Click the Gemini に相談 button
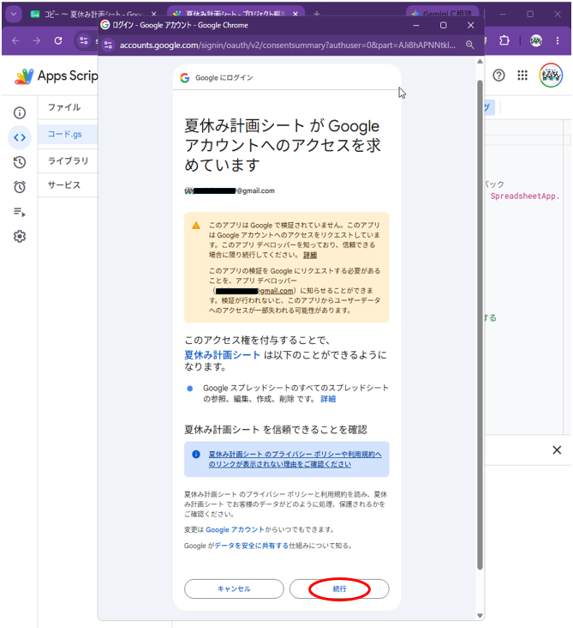The height and width of the screenshot is (628, 573). 442,14
